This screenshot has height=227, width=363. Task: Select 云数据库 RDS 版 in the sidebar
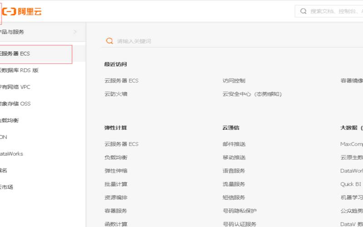(19, 70)
